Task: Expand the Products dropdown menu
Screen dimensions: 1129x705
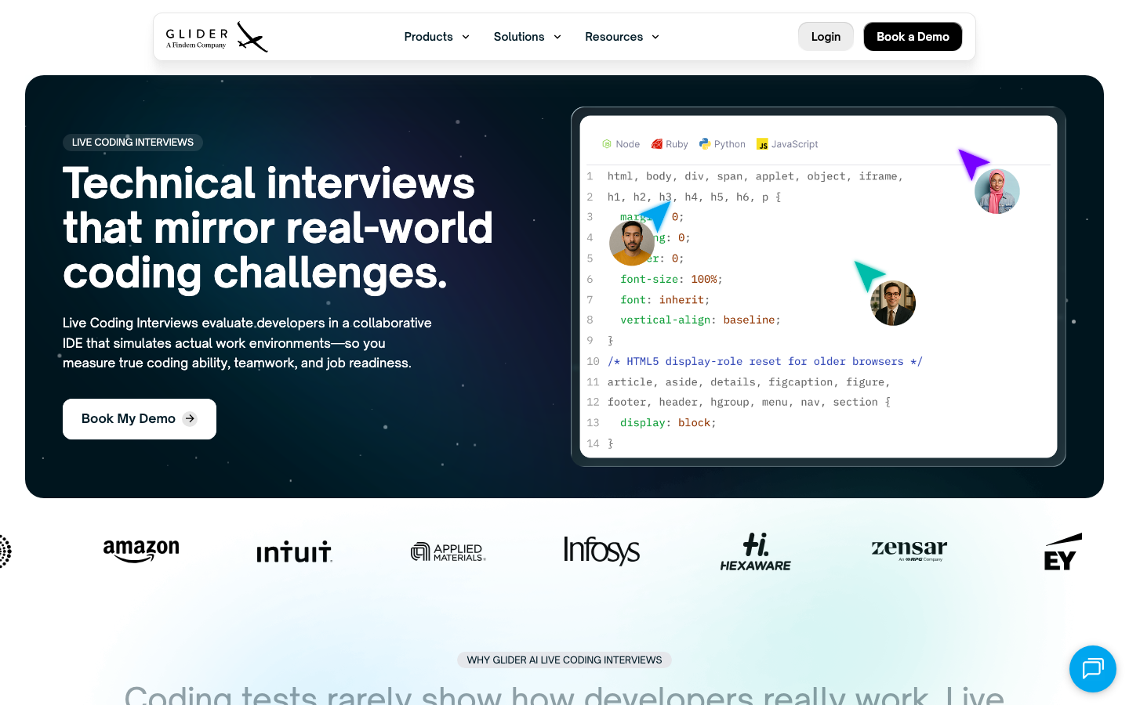Action: click(437, 37)
